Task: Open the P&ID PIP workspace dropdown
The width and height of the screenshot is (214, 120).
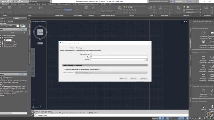Action: tap(39, 1)
